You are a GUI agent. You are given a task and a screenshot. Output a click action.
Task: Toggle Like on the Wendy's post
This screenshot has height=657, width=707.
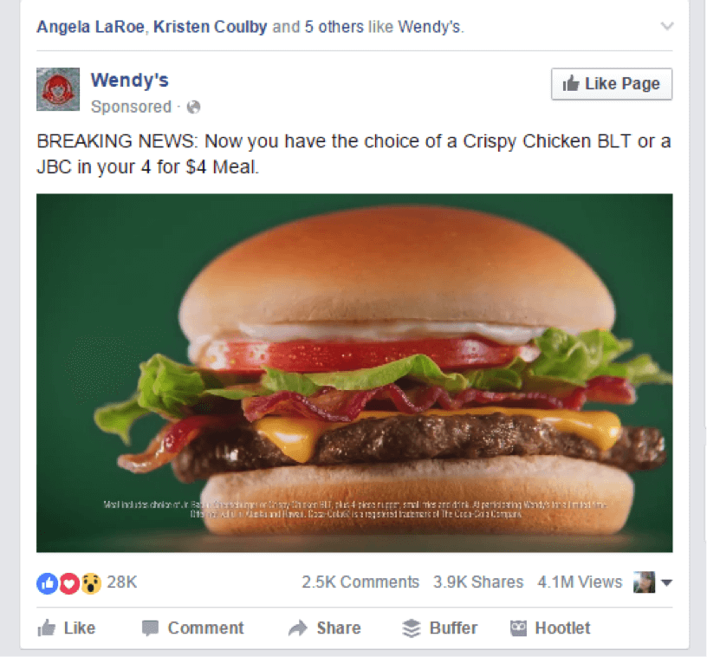(x=66, y=628)
